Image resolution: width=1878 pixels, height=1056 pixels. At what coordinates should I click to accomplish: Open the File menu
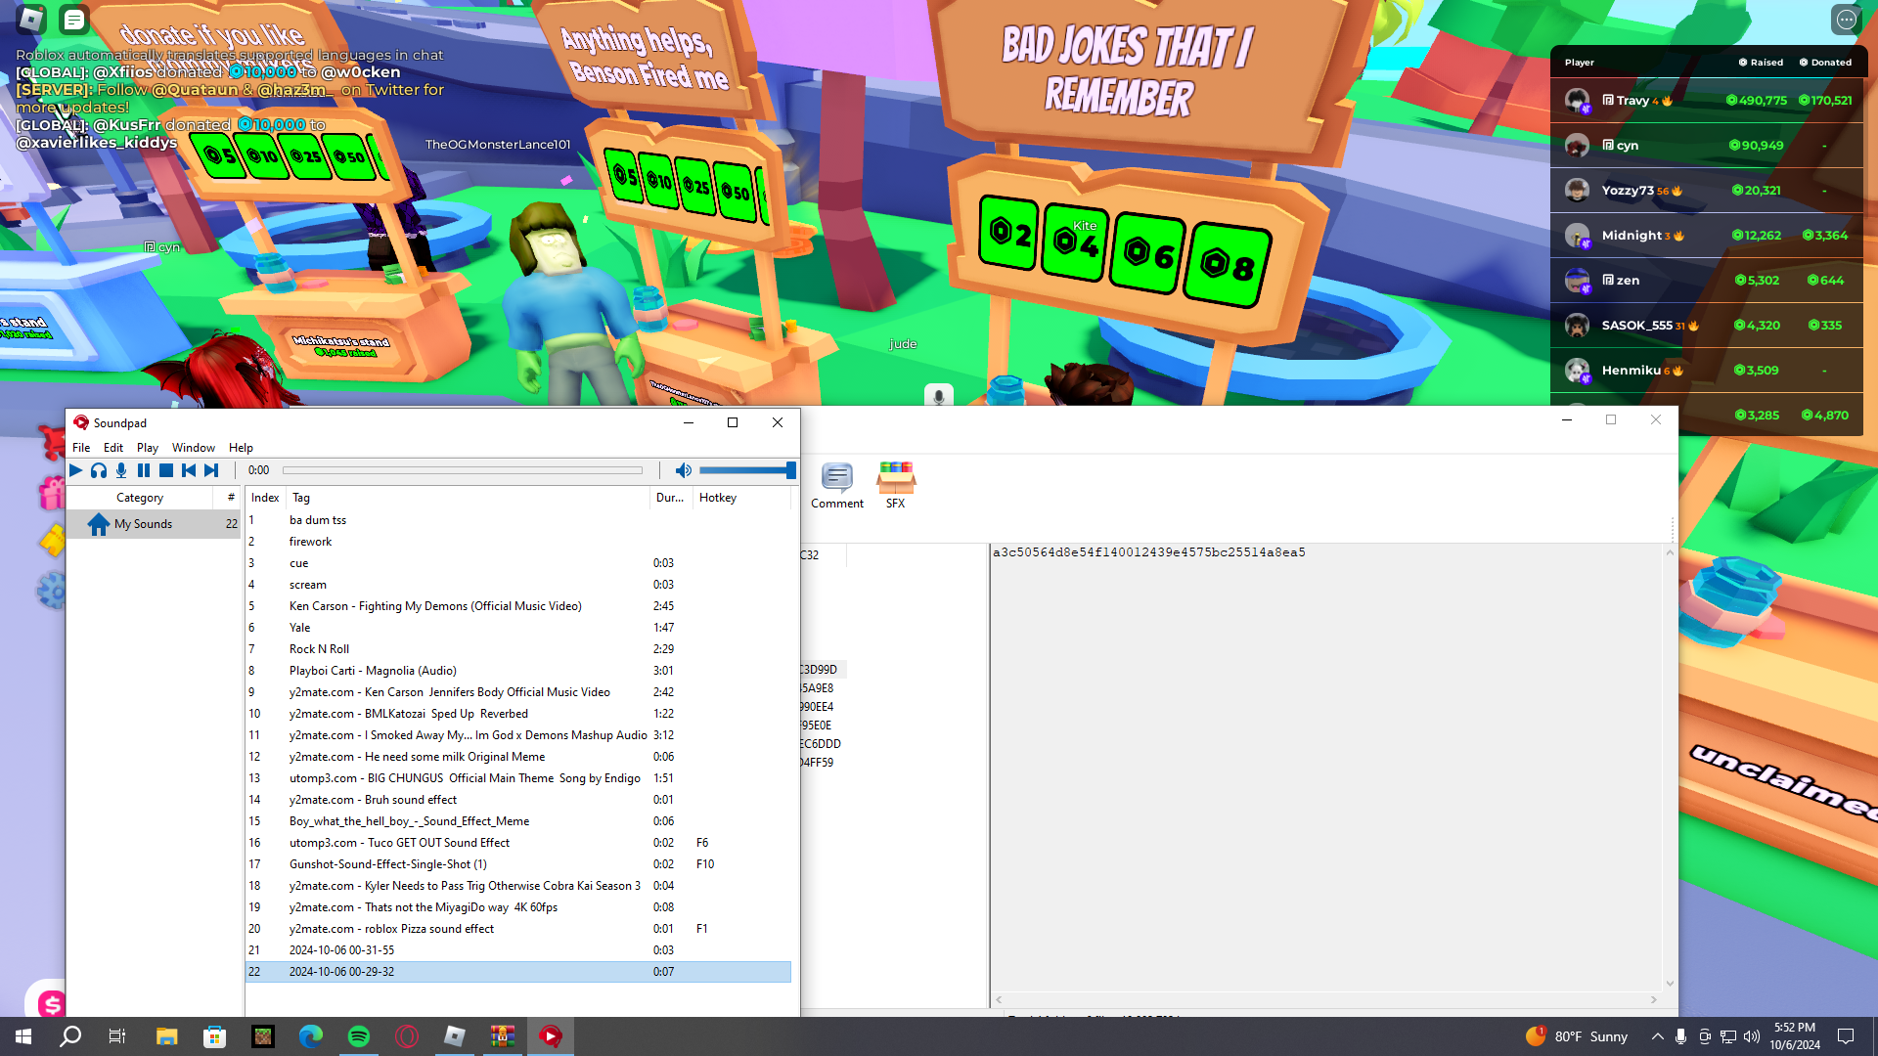[x=81, y=448]
